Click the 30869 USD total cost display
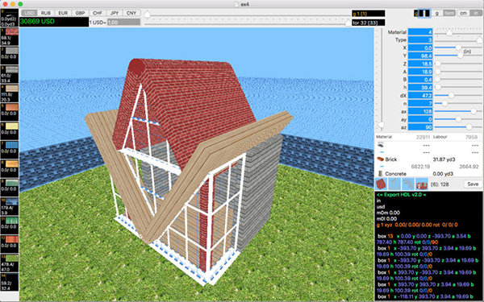The image size is (484, 302). pos(54,22)
